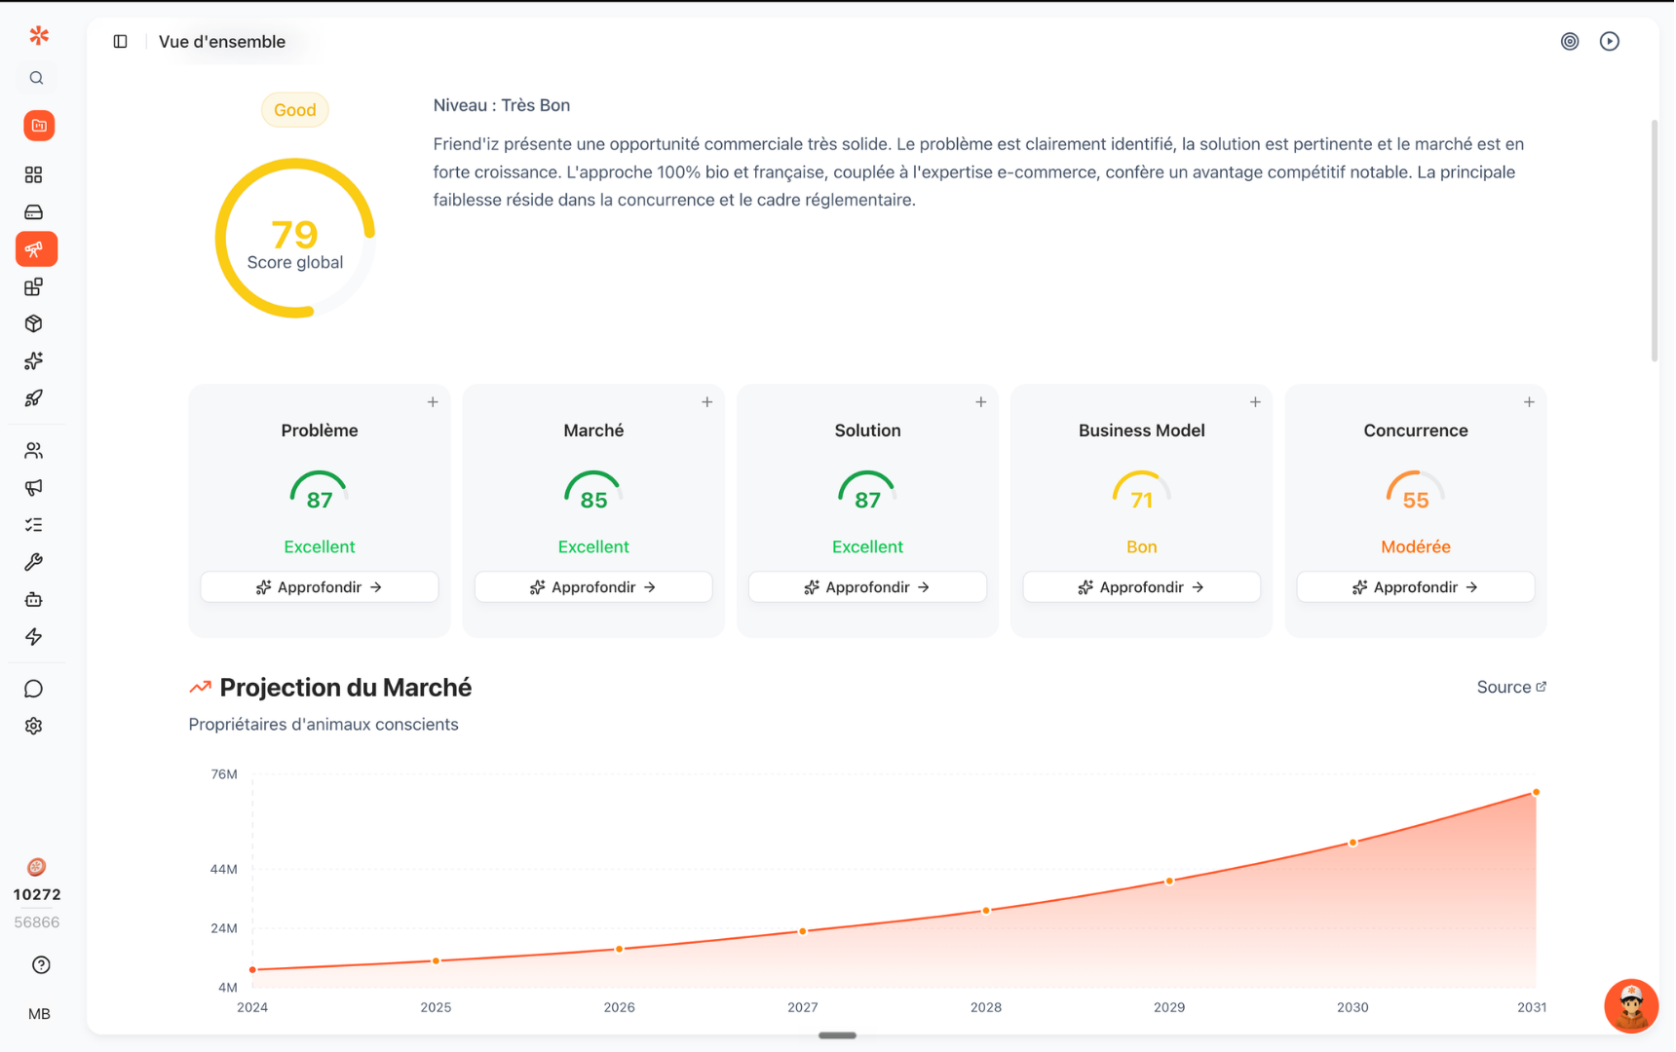Open the Source link for market projection
Viewport: 1676px width, 1052px height.
tap(1511, 687)
